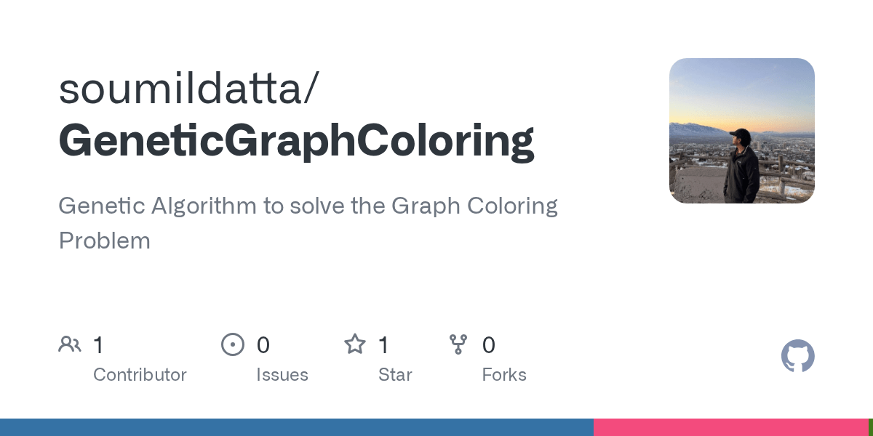
Task: Click the Issues label
Action: 282,375
